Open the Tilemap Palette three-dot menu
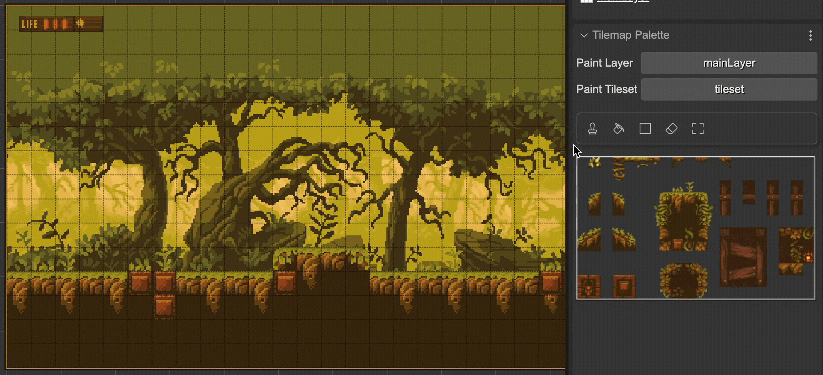823x375 pixels. point(810,36)
